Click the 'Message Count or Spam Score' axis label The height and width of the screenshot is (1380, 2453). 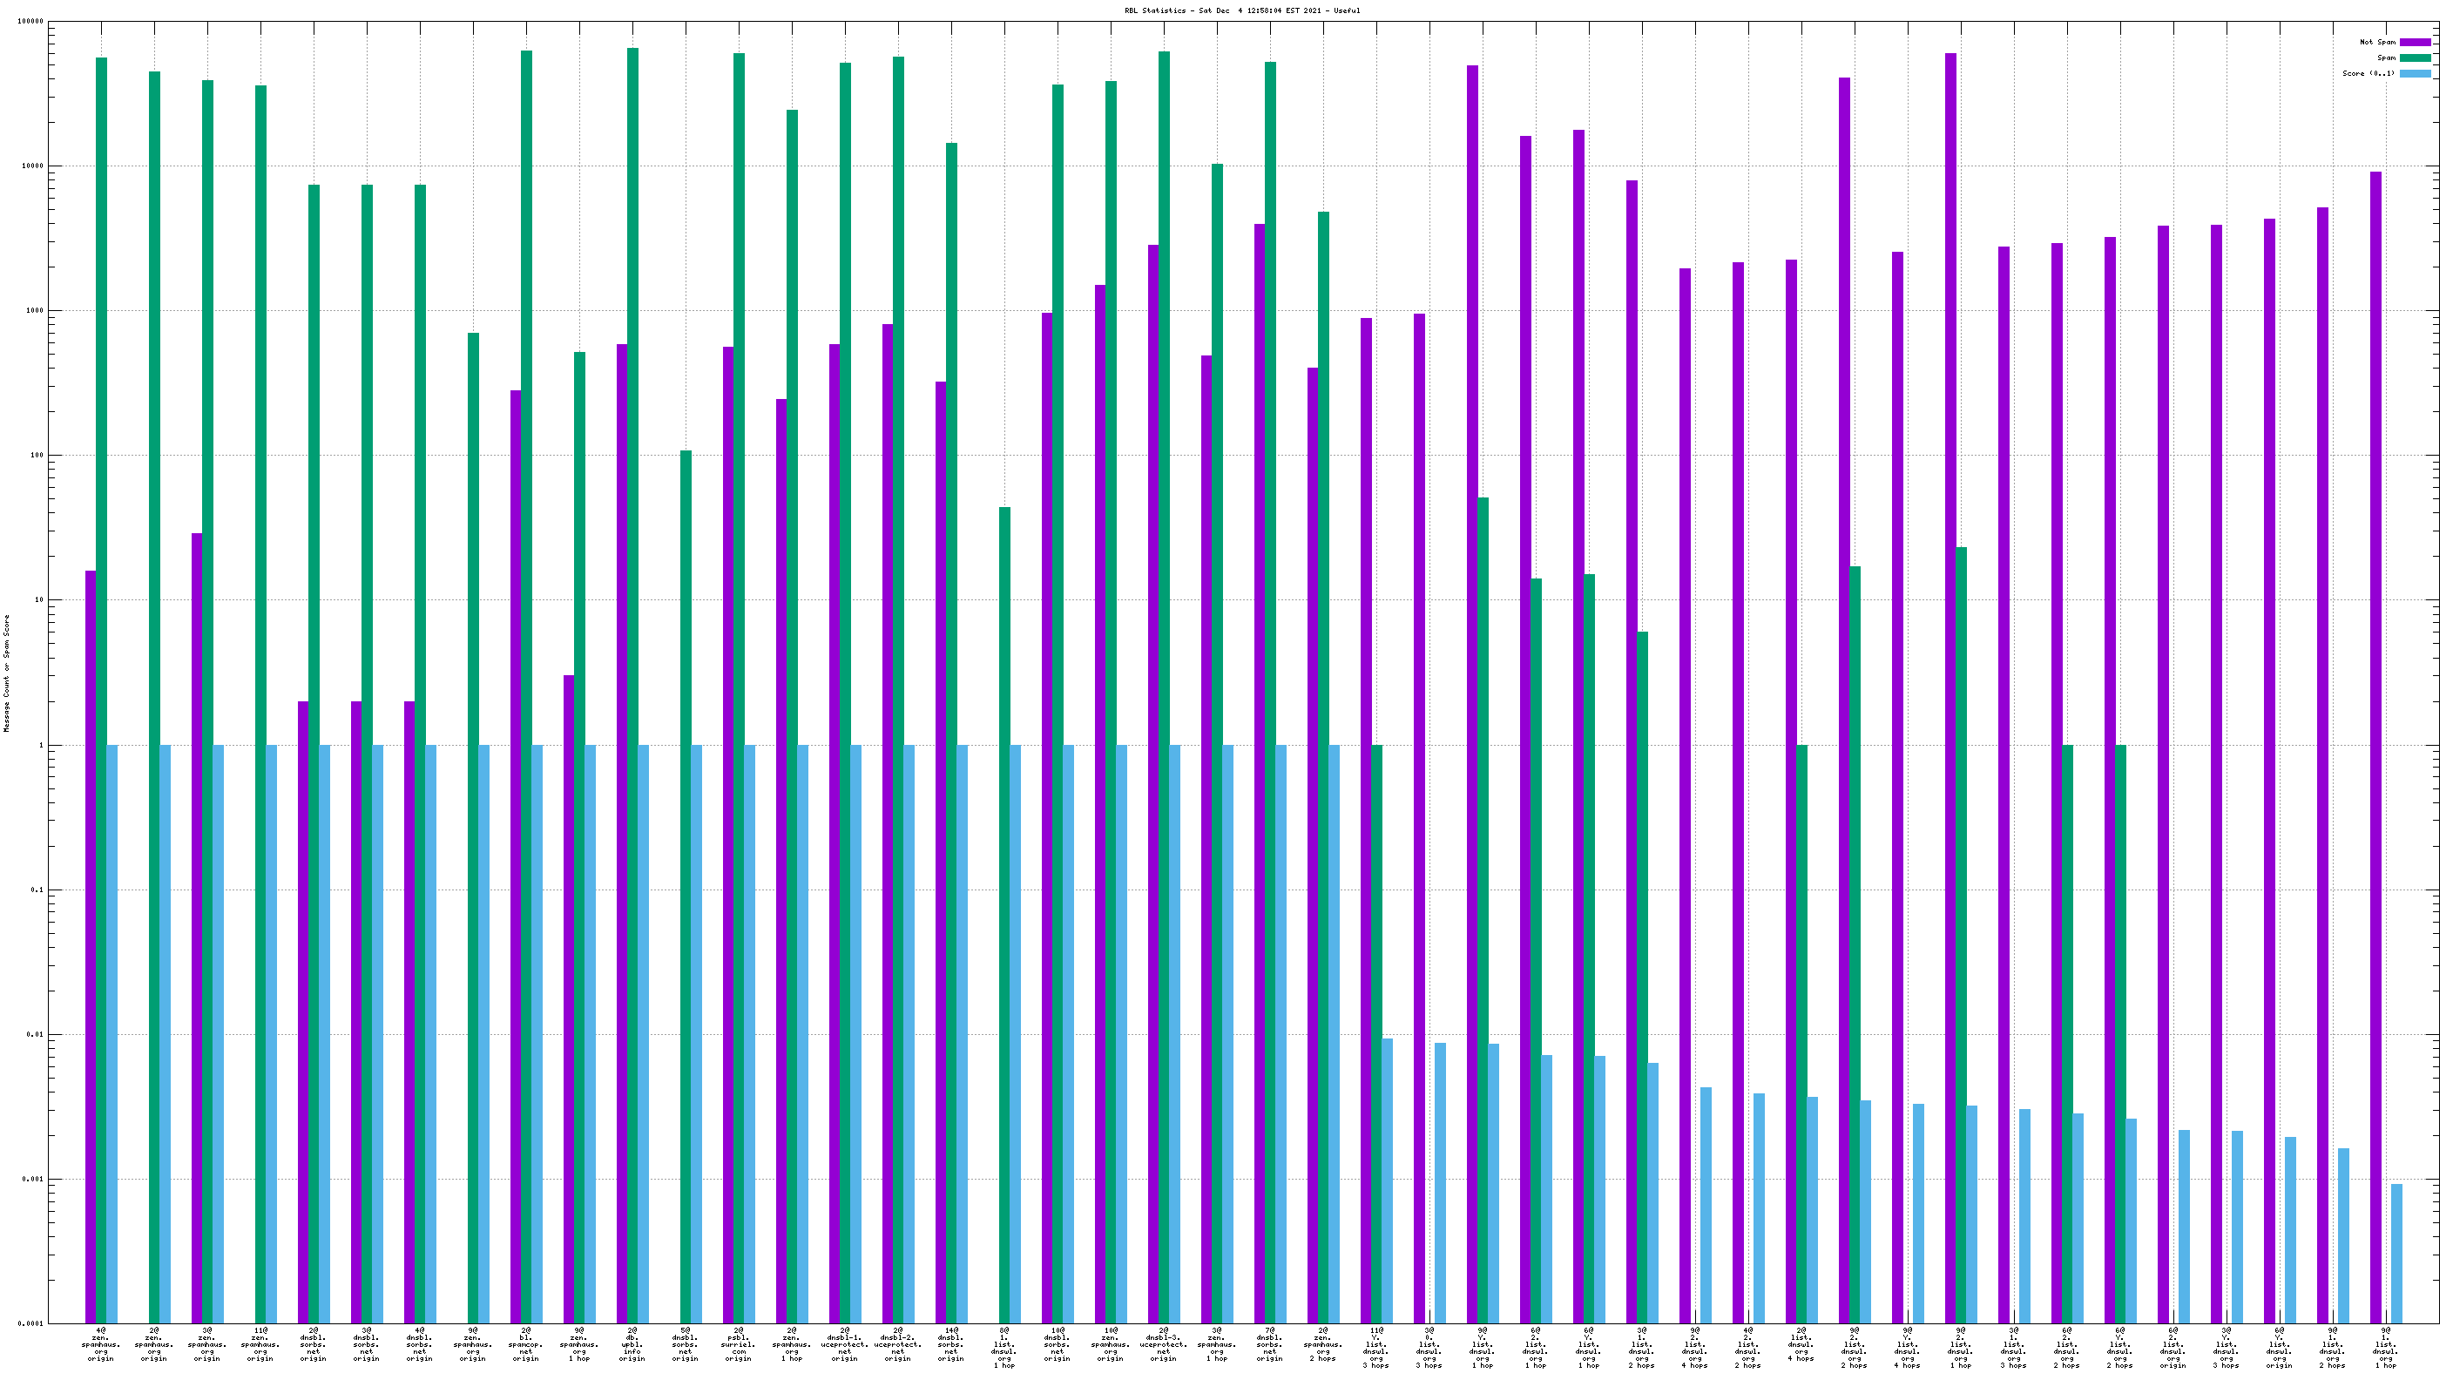[x=7, y=673]
